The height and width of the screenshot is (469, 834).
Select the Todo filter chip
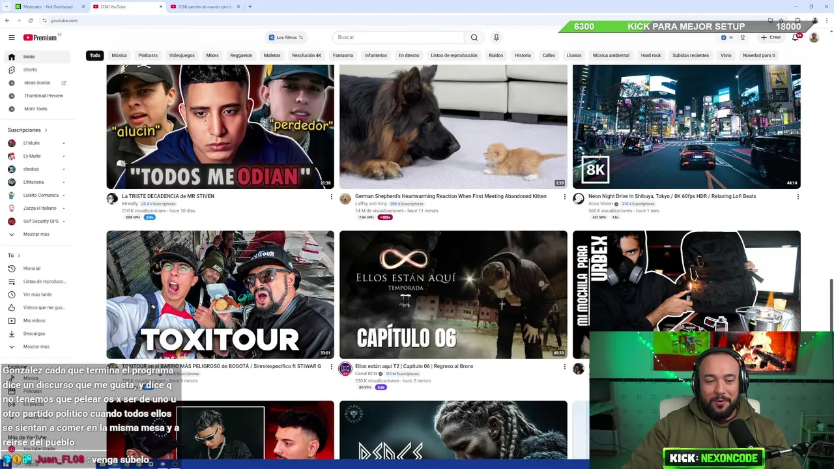coord(95,55)
